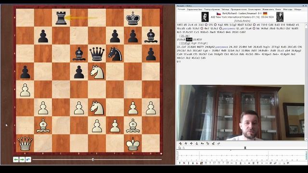The image size is (308, 173).
Task: Add '!?' interesting move annotation symbol
Action: coord(215,163)
